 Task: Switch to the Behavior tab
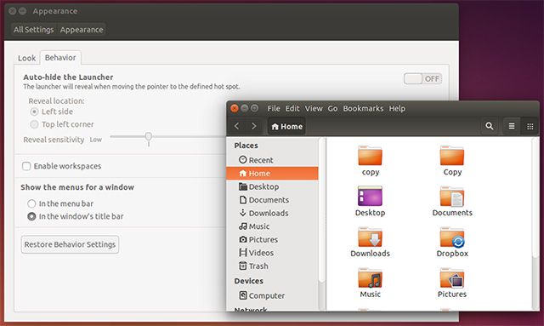[60, 58]
